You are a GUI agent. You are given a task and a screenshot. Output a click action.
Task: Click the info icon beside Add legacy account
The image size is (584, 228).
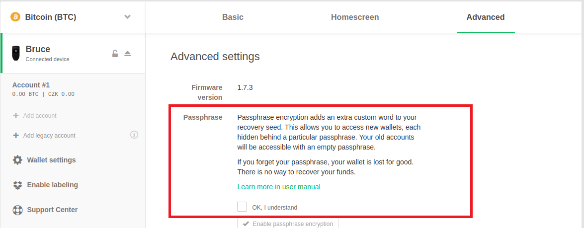tap(134, 135)
